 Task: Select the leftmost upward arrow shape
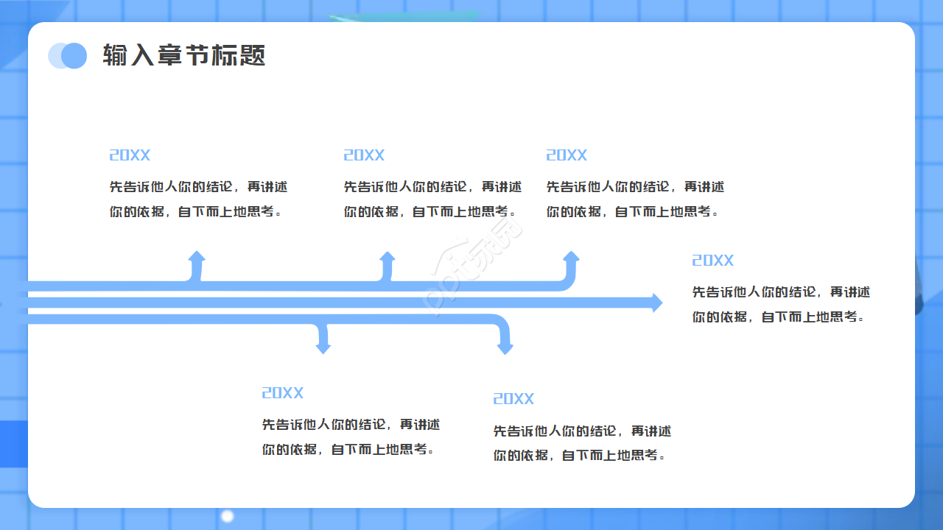(x=196, y=266)
